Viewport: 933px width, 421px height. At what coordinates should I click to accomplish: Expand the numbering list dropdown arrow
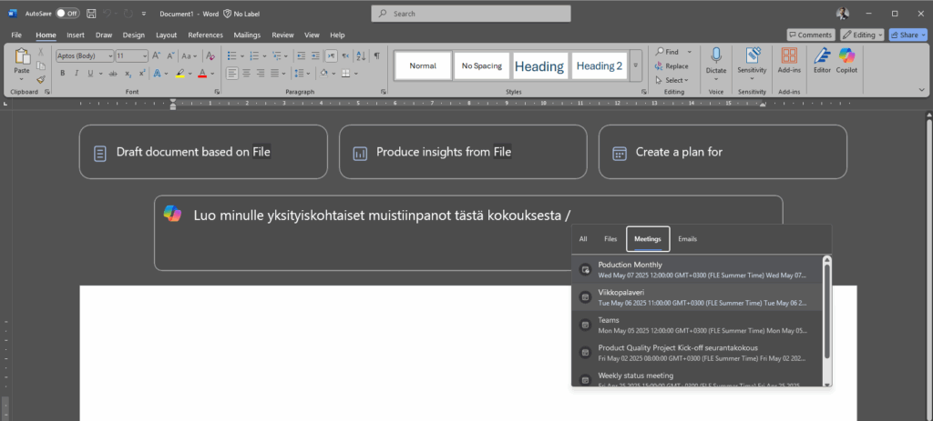tap(265, 56)
